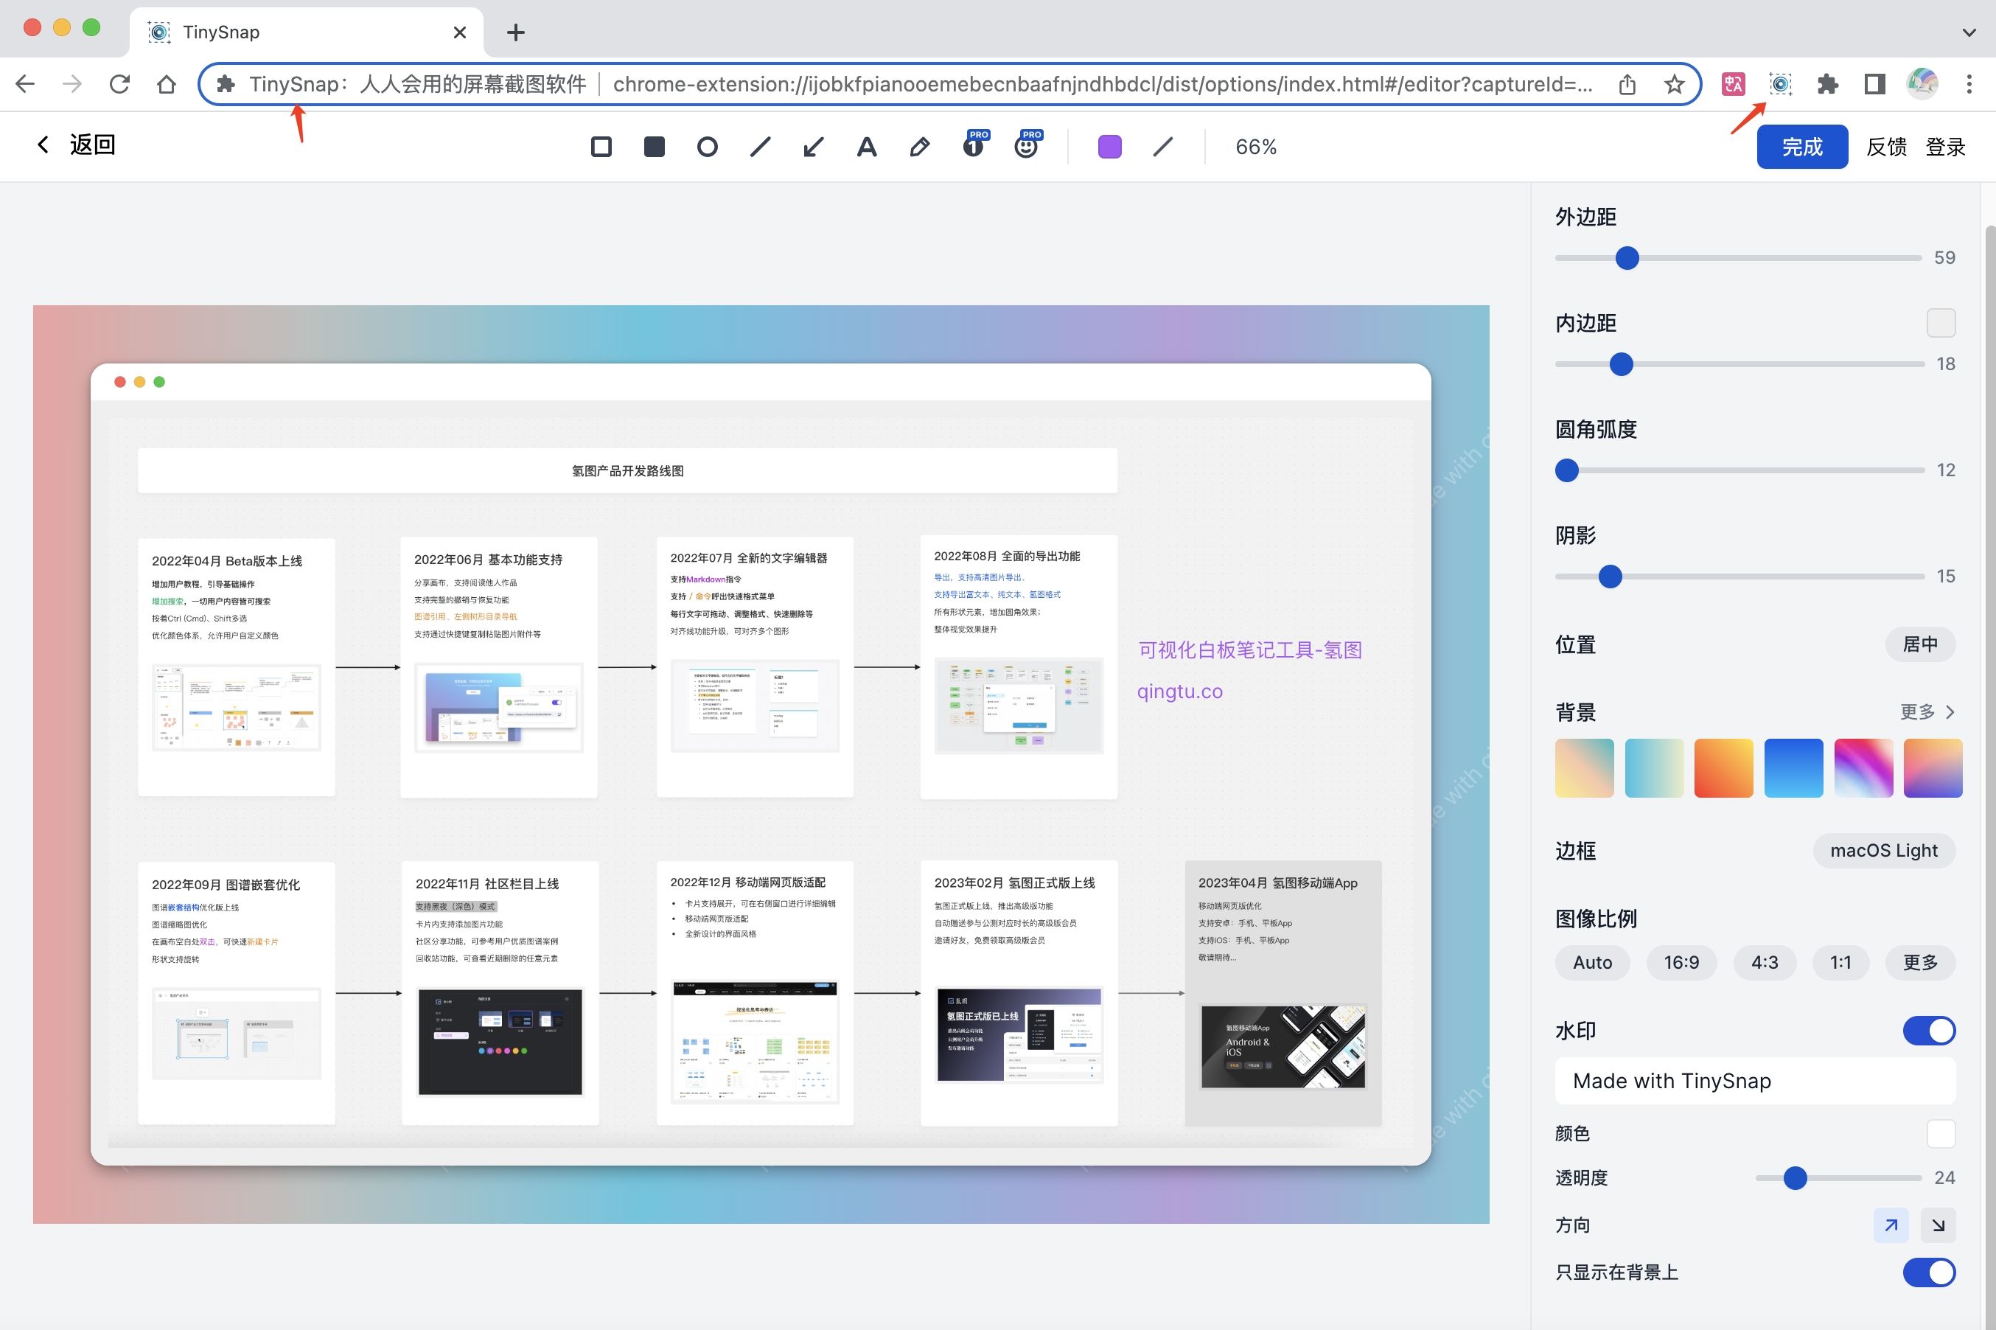Choose the magenta-purple streak background
This screenshot has width=1996, height=1330.
point(1863,767)
